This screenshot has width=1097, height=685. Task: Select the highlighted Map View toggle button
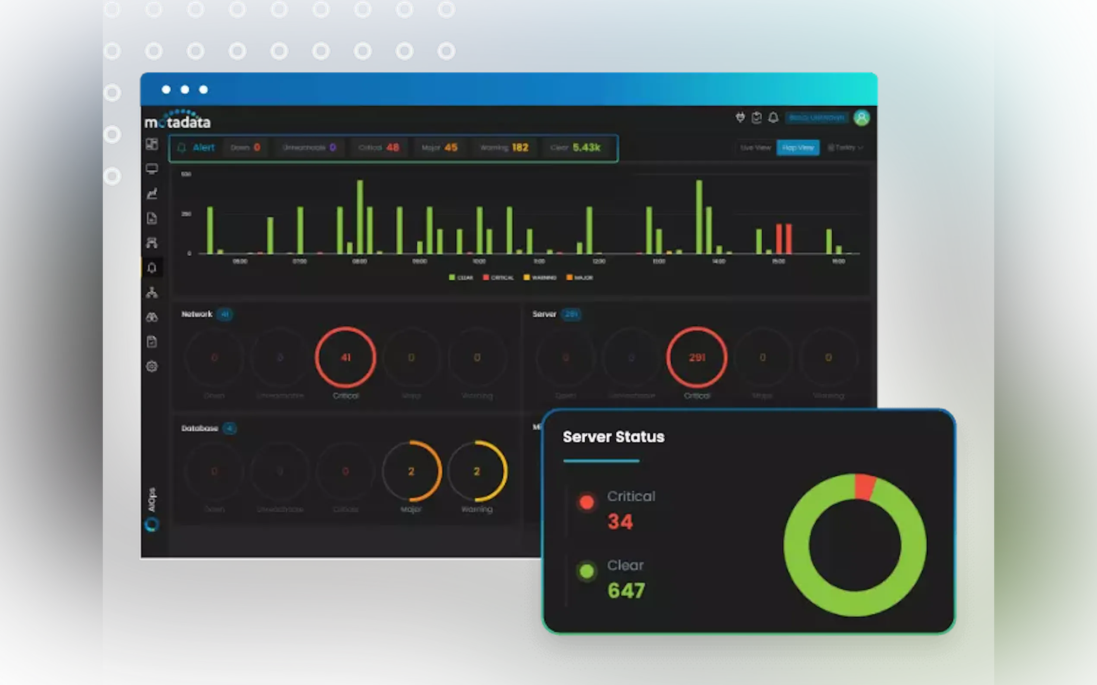[x=798, y=148]
